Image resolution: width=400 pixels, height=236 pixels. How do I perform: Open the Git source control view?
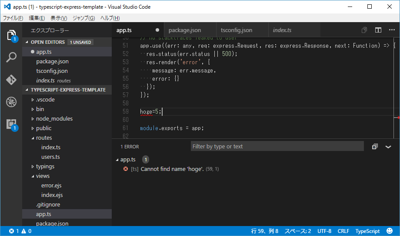click(x=11, y=80)
